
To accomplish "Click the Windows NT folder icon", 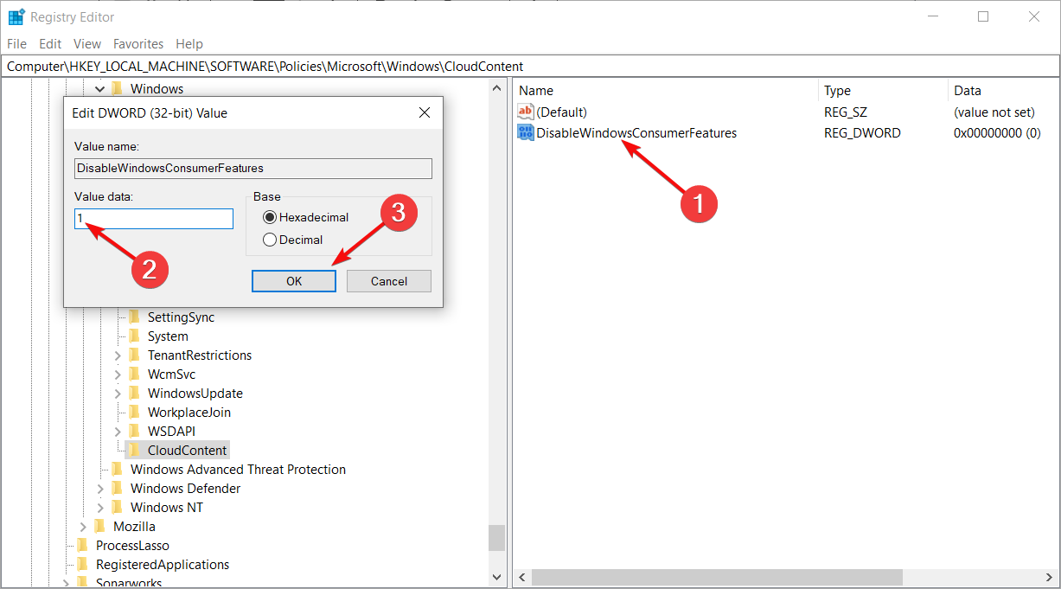I will pos(117,507).
